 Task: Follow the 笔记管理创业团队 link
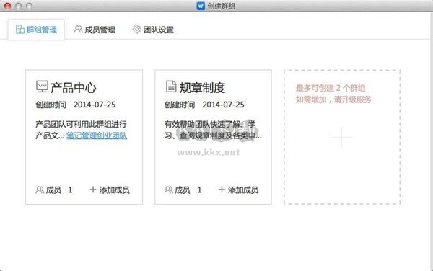pos(97,135)
